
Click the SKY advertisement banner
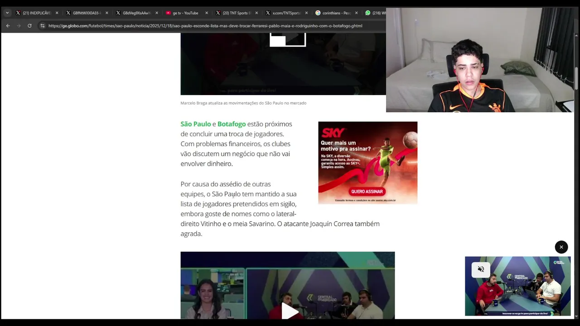(x=367, y=163)
